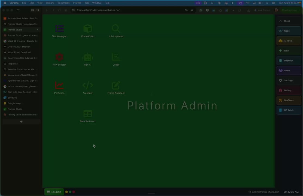Viewport: 303px width, 196px height.
Task: Open Spotlight search in menu bar
Action: pos(267,3)
